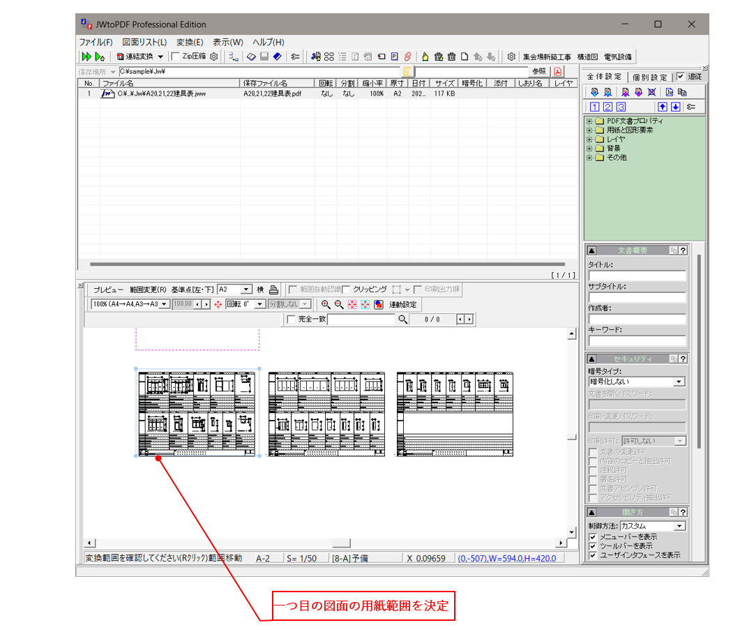Screen dimensions: 747x632
Task: Click the zoom in magnifier in preview toolbar
Action: tap(326, 305)
